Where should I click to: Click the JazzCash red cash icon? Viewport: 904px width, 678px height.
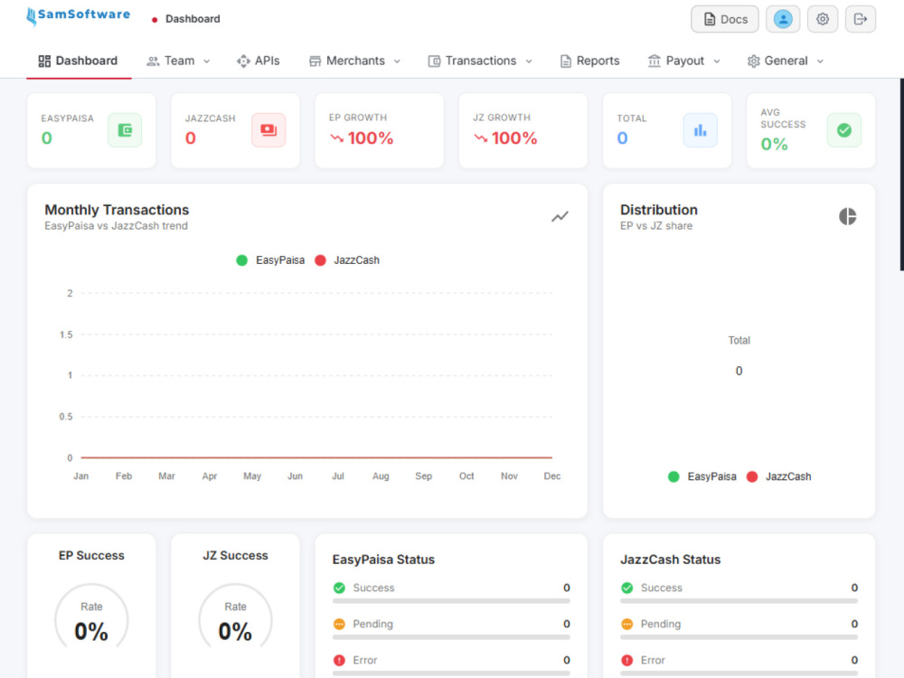tap(268, 130)
